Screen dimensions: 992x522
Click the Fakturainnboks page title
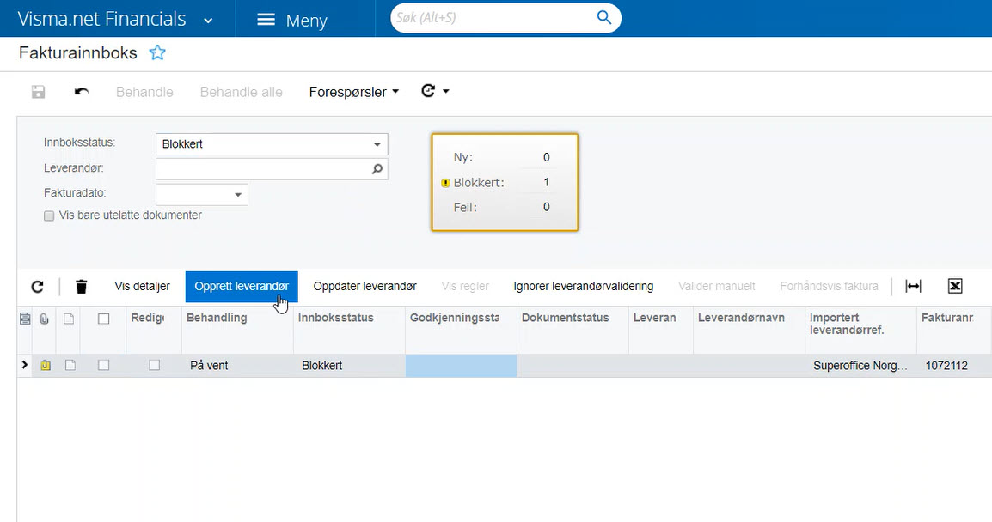tap(78, 52)
